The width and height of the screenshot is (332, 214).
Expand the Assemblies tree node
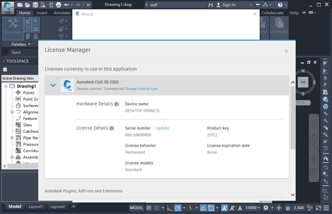(x=12, y=157)
